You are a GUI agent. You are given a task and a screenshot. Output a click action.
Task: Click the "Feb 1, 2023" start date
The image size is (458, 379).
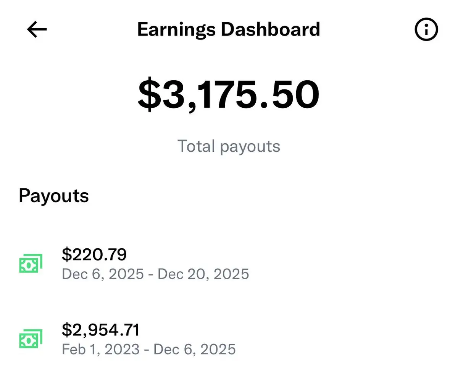[101, 349]
